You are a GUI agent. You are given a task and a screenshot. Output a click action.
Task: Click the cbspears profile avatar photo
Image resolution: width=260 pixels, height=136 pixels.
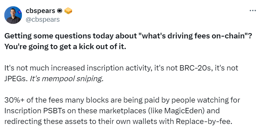13,15
